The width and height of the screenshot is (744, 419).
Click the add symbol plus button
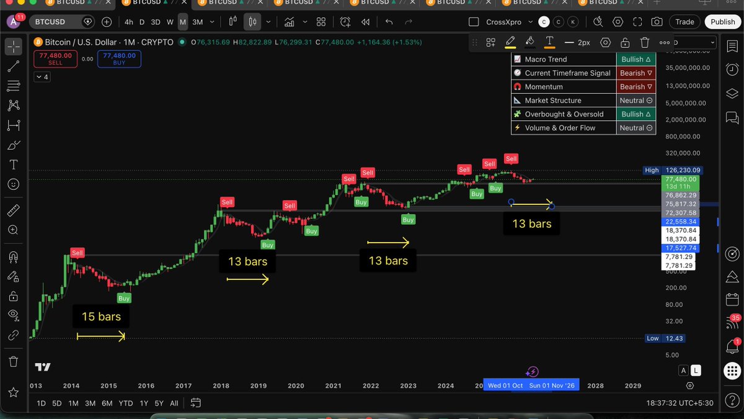107,22
